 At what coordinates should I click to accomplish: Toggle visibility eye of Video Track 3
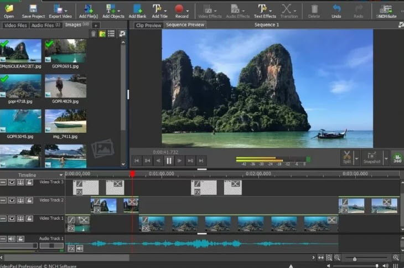pos(12,183)
